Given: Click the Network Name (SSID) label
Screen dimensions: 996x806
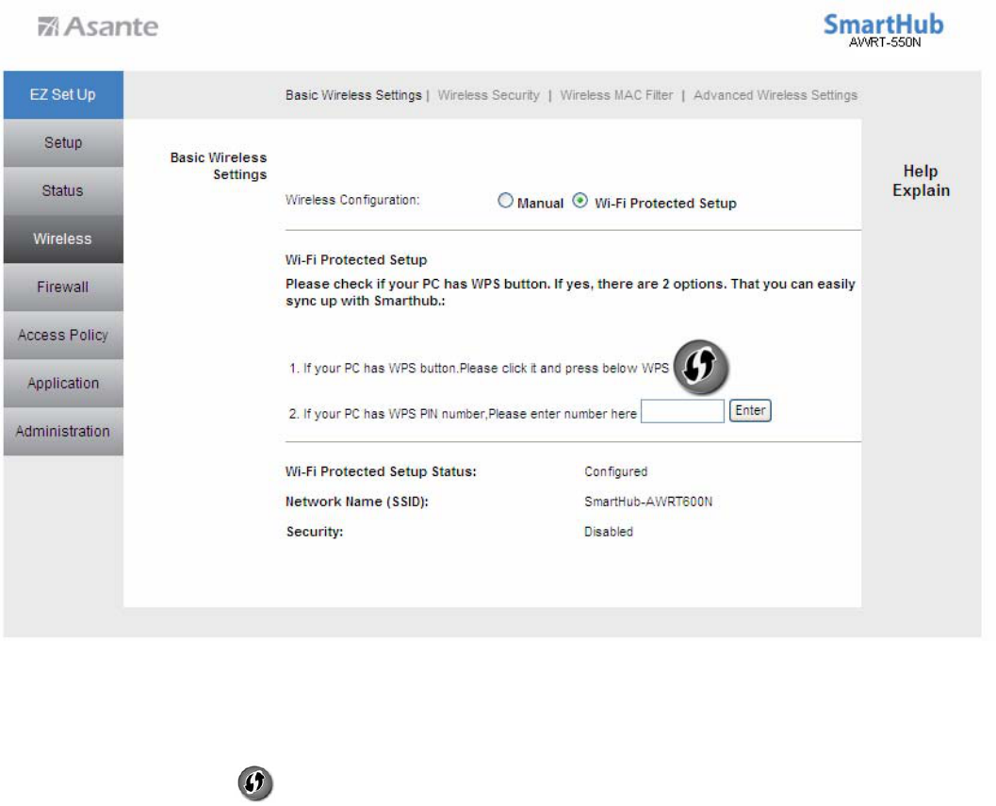Looking at the screenshot, I should click(x=357, y=502).
